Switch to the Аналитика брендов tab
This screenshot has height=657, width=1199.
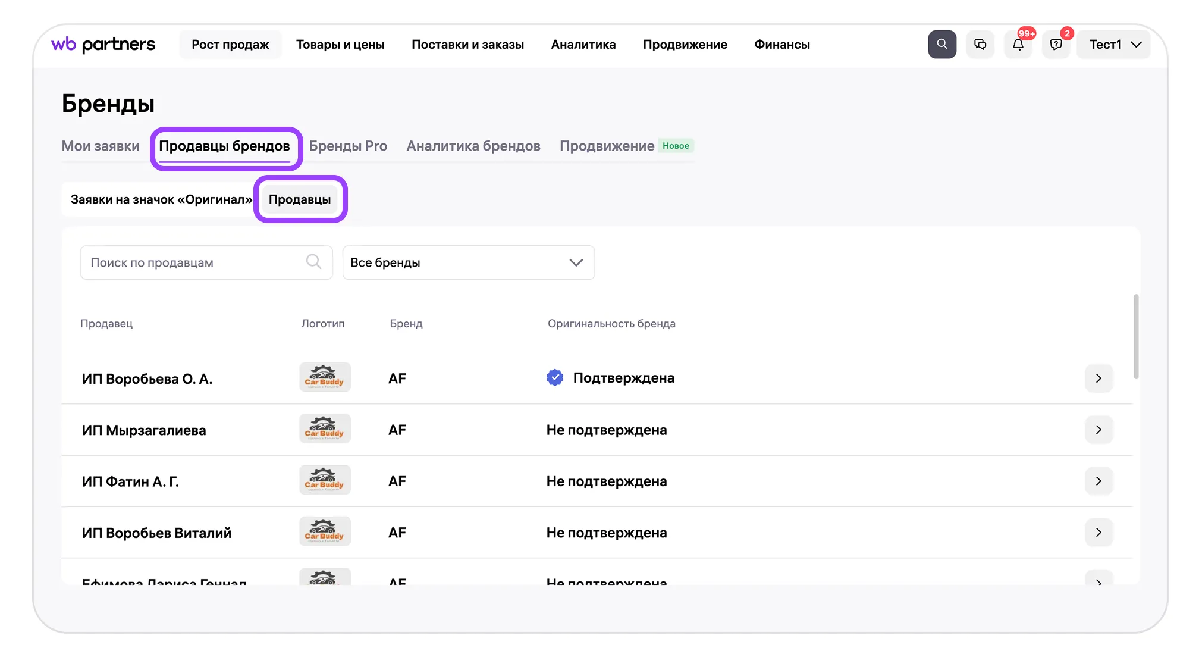tap(473, 146)
